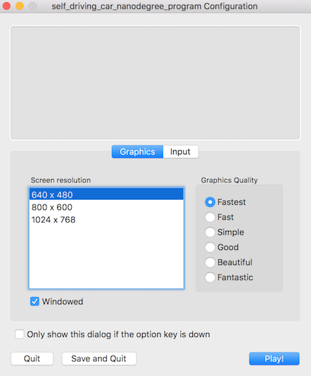Choose 1024 x 768 screen resolution
Image resolution: width=311 pixels, height=376 pixels.
click(106, 219)
